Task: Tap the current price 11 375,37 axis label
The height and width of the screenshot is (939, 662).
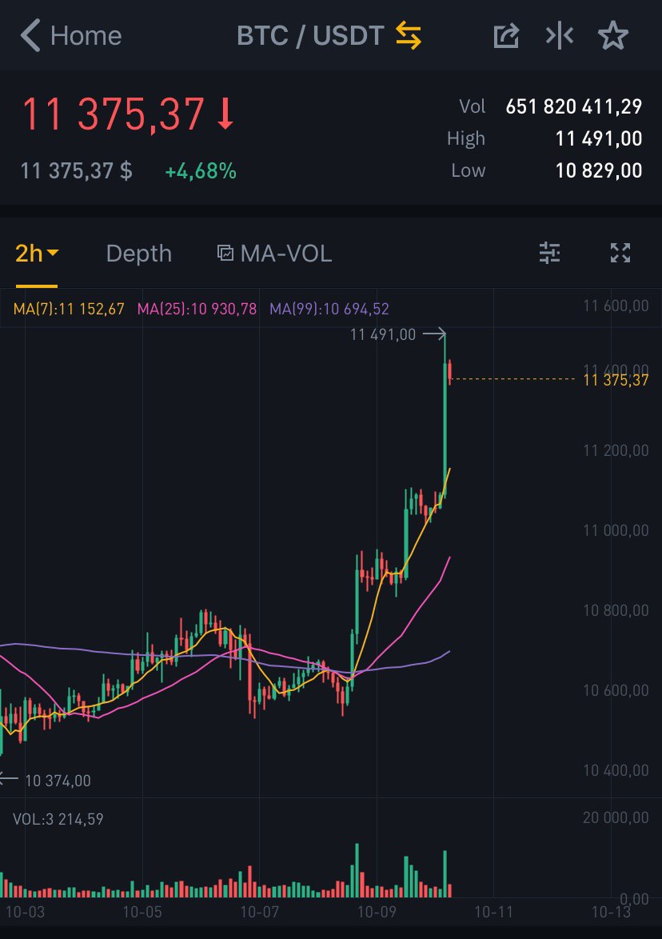Action: tap(616, 380)
